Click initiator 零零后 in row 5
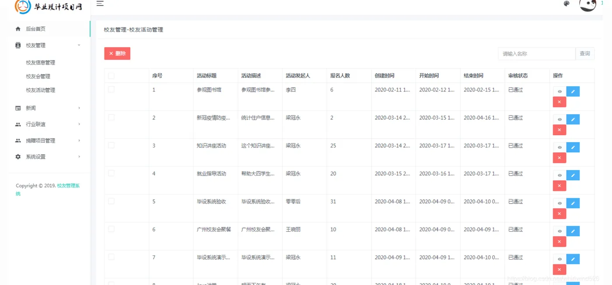Screen dimensions: 612x285 point(293,202)
